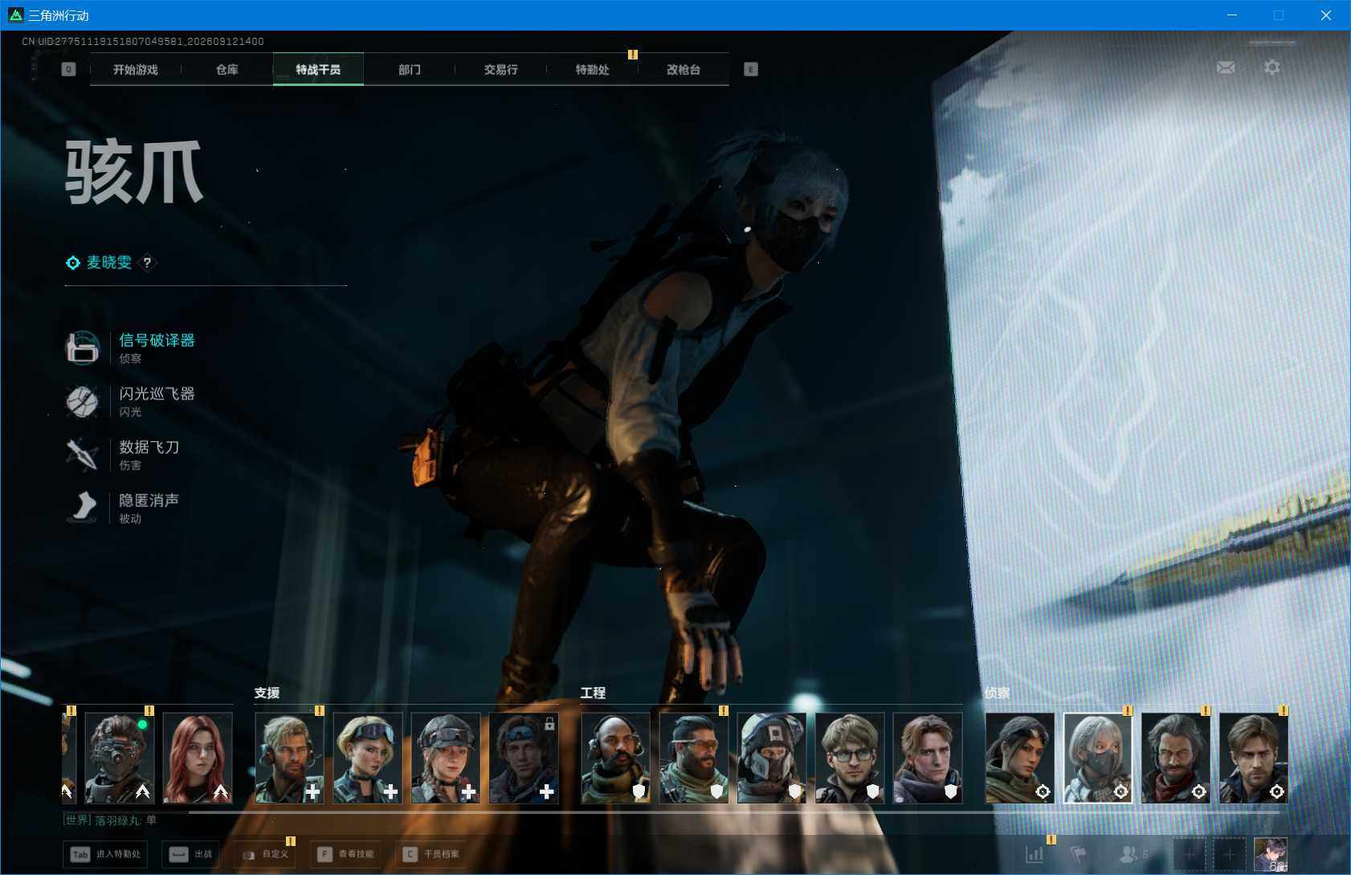The image size is (1351, 875).
Task: Switch to the 特勤处 tab
Action: point(592,70)
